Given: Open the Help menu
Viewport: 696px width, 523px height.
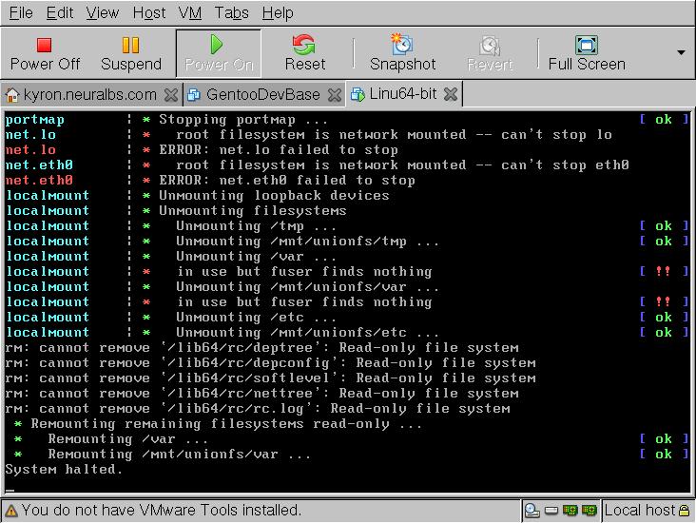Looking at the screenshot, I should pyautogui.click(x=277, y=12).
